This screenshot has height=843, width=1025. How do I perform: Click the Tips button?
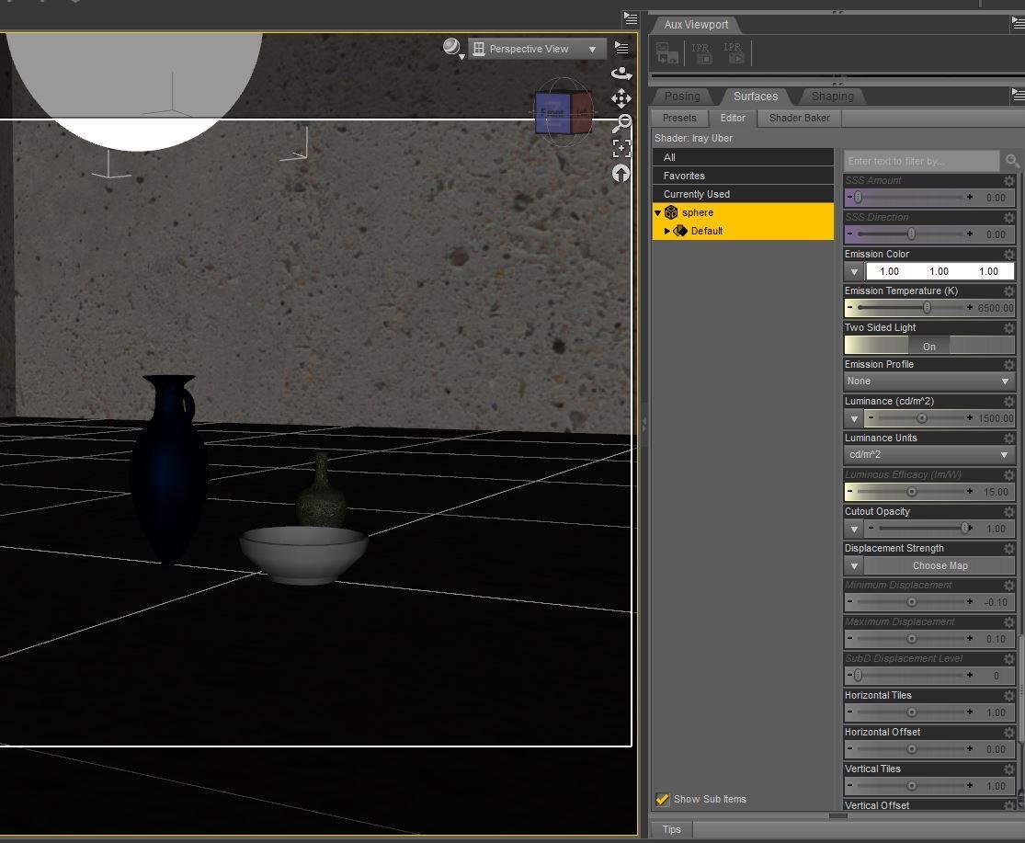(671, 829)
